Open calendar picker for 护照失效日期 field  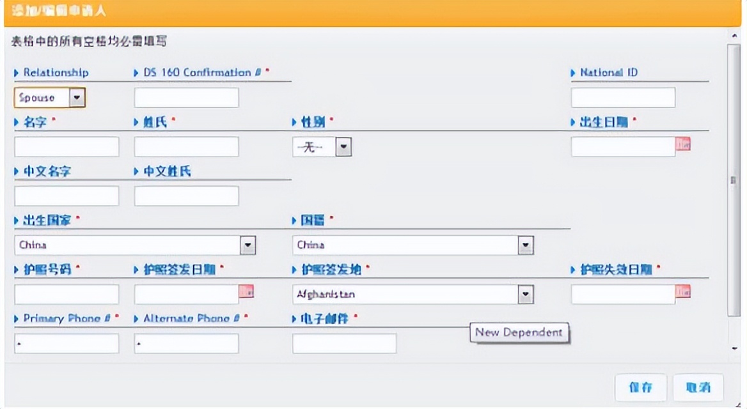click(683, 293)
